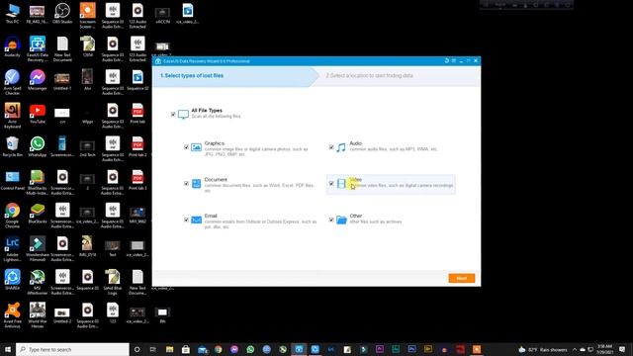Open Wondershare Filmora9 desktop shortcut
The height and width of the screenshot is (356, 633).
38,248
